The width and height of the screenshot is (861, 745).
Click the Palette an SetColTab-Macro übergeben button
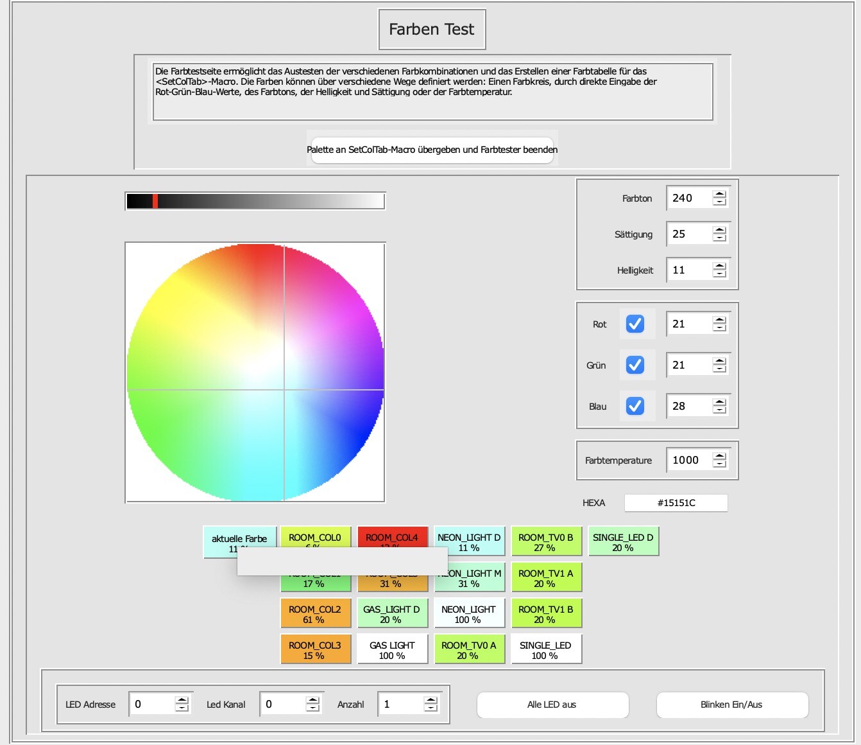point(432,150)
